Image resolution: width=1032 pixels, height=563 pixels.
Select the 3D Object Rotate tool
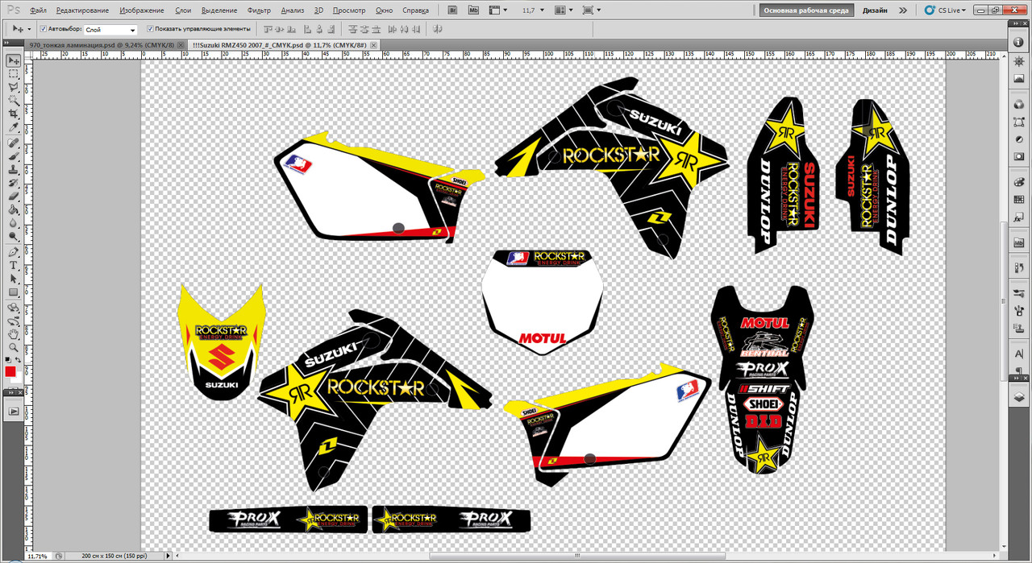[14, 308]
